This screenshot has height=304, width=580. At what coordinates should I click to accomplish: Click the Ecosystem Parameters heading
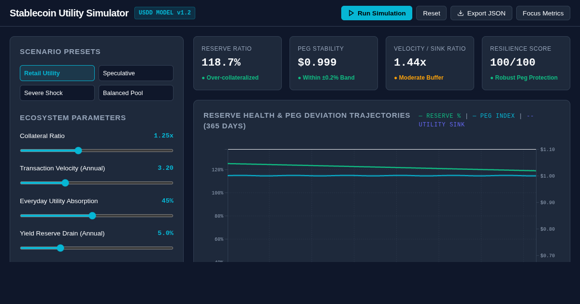pos(73,118)
